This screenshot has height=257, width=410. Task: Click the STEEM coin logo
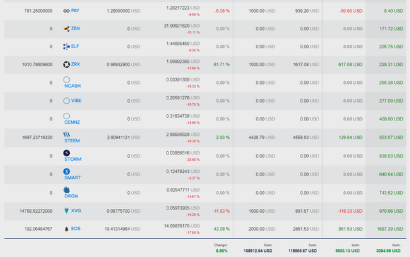click(x=67, y=135)
